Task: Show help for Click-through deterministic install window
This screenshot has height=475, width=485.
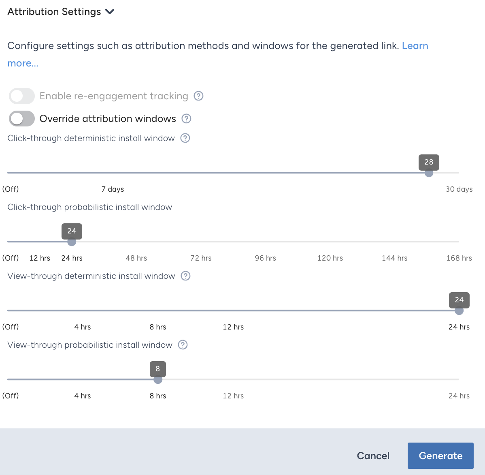Action: 185,138
